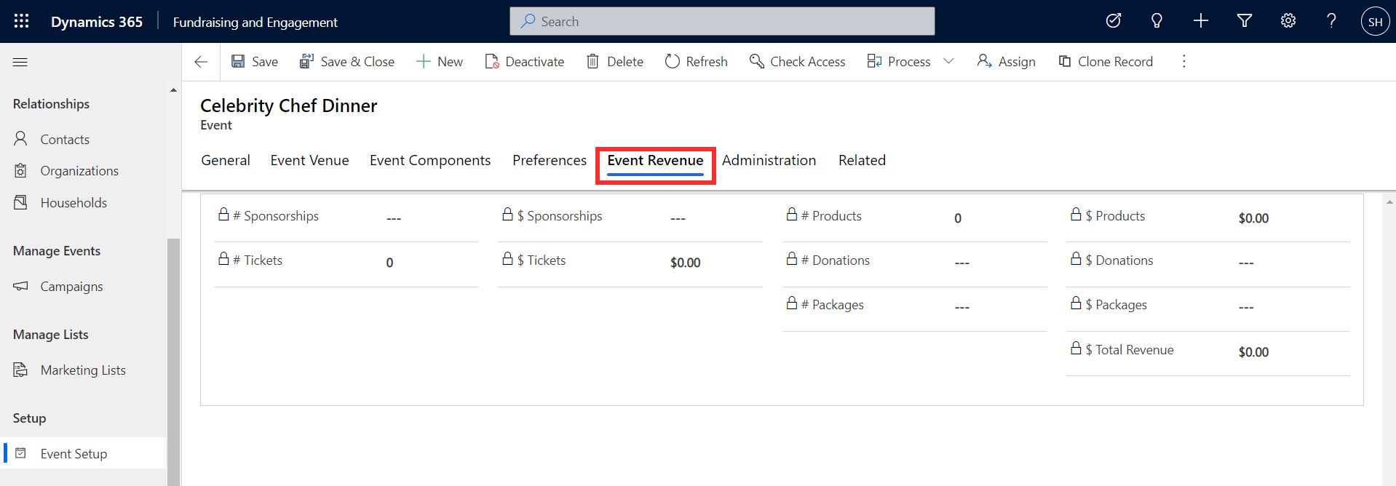Viewport: 1396px width, 486px height.
Task: Open the Administration tab
Action: click(769, 160)
